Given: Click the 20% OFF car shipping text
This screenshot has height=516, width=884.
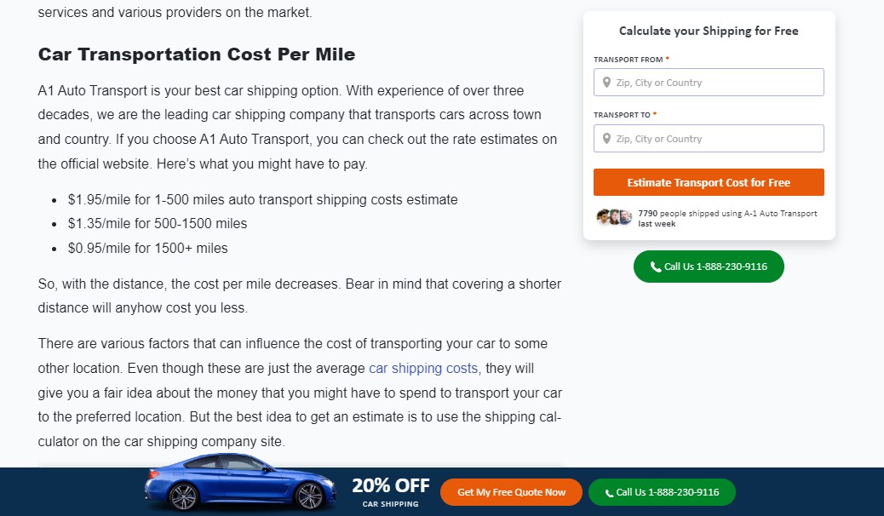Looking at the screenshot, I should coord(391,492).
